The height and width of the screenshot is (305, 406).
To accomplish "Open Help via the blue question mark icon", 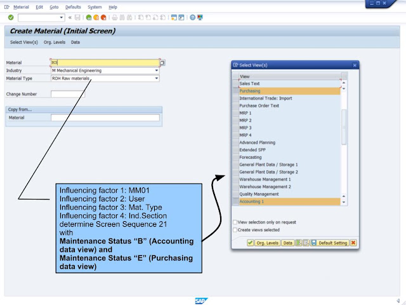I will click(192, 17).
